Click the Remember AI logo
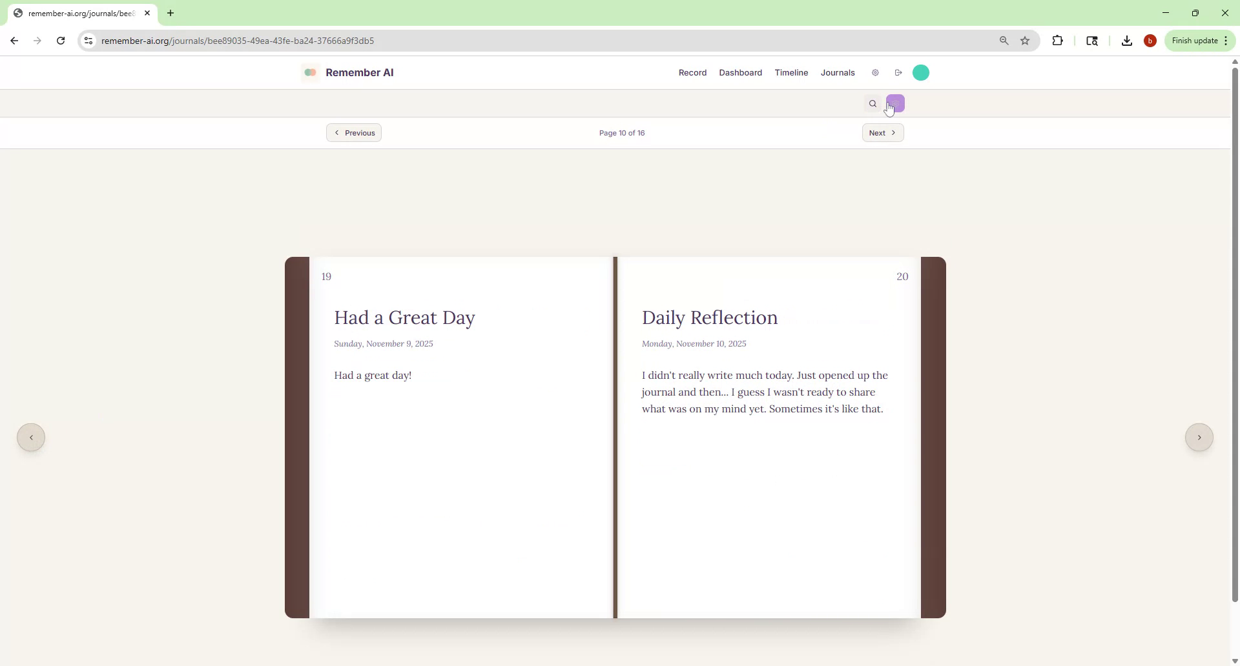The height and width of the screenshot is (666, 1240). pyautogui.click(x=347, y=72)
